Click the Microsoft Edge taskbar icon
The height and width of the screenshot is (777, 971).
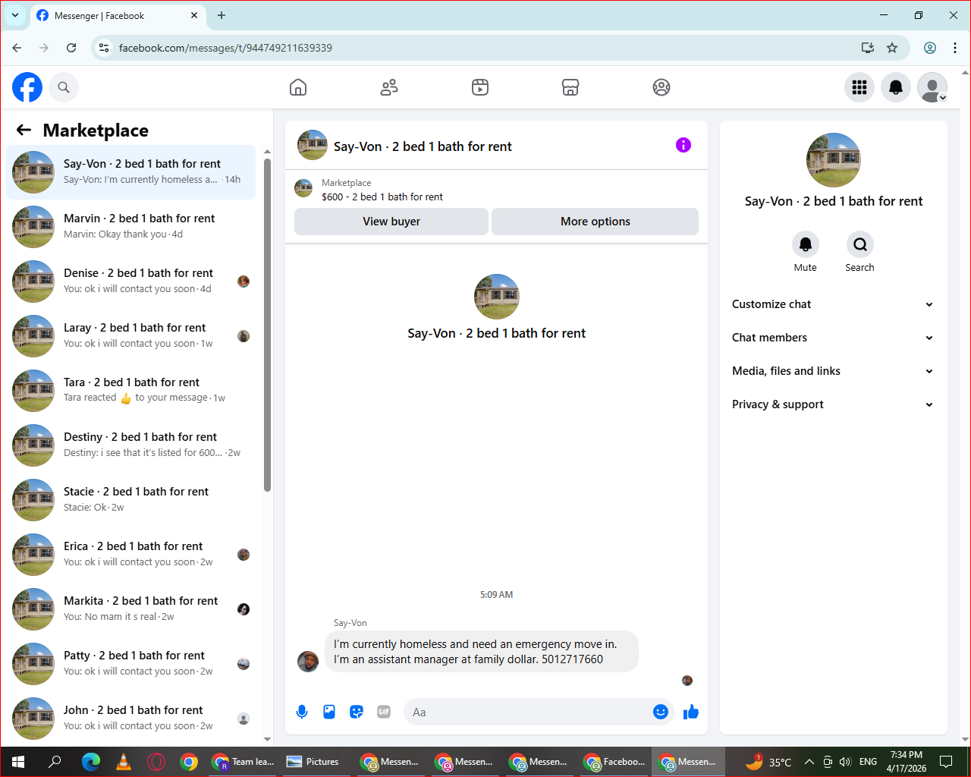click(90, 762)
